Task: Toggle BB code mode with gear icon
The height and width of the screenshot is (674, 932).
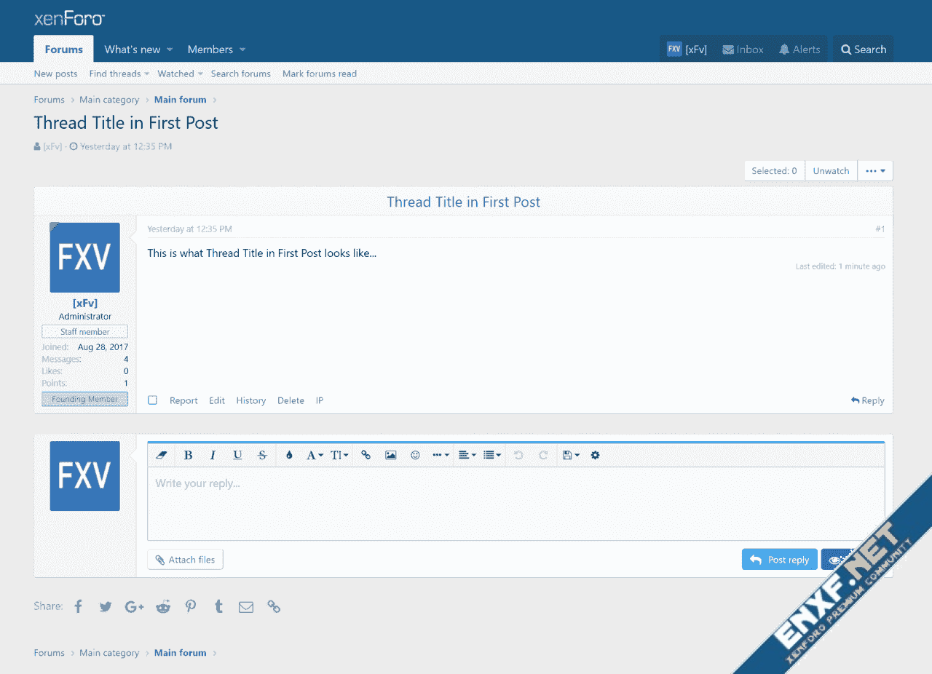Action: click(x=595, y=455)
